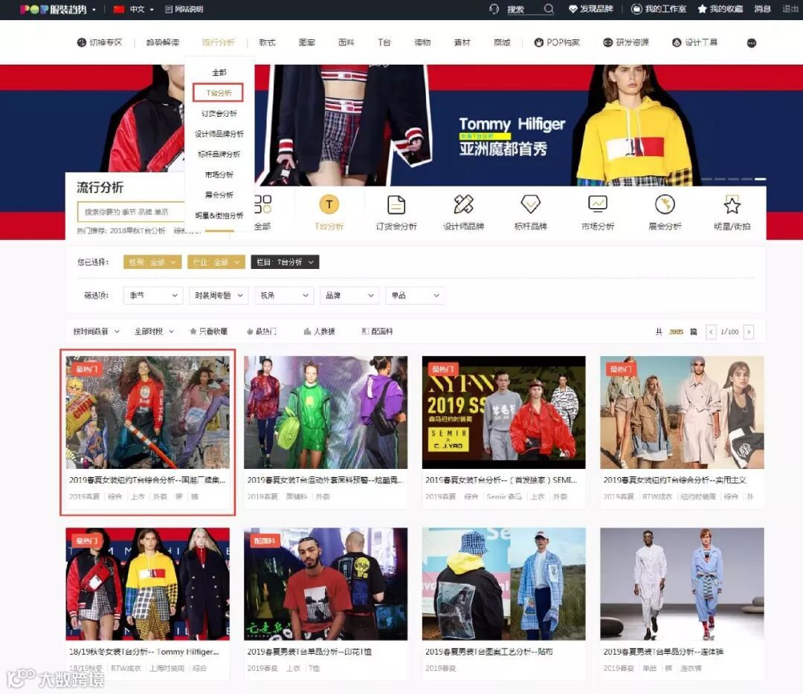Open the 时装周专题 filter dropdown
The height and width of the screenshot is (694, 803).
219,295
